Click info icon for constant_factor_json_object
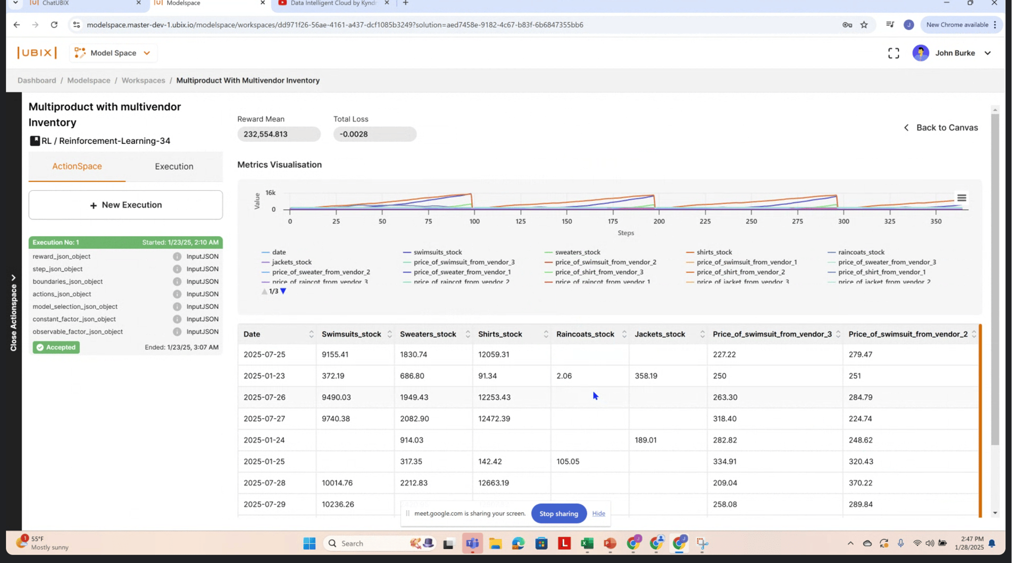1012x563 pixels. pyautogui.click(x=177, y=319)
